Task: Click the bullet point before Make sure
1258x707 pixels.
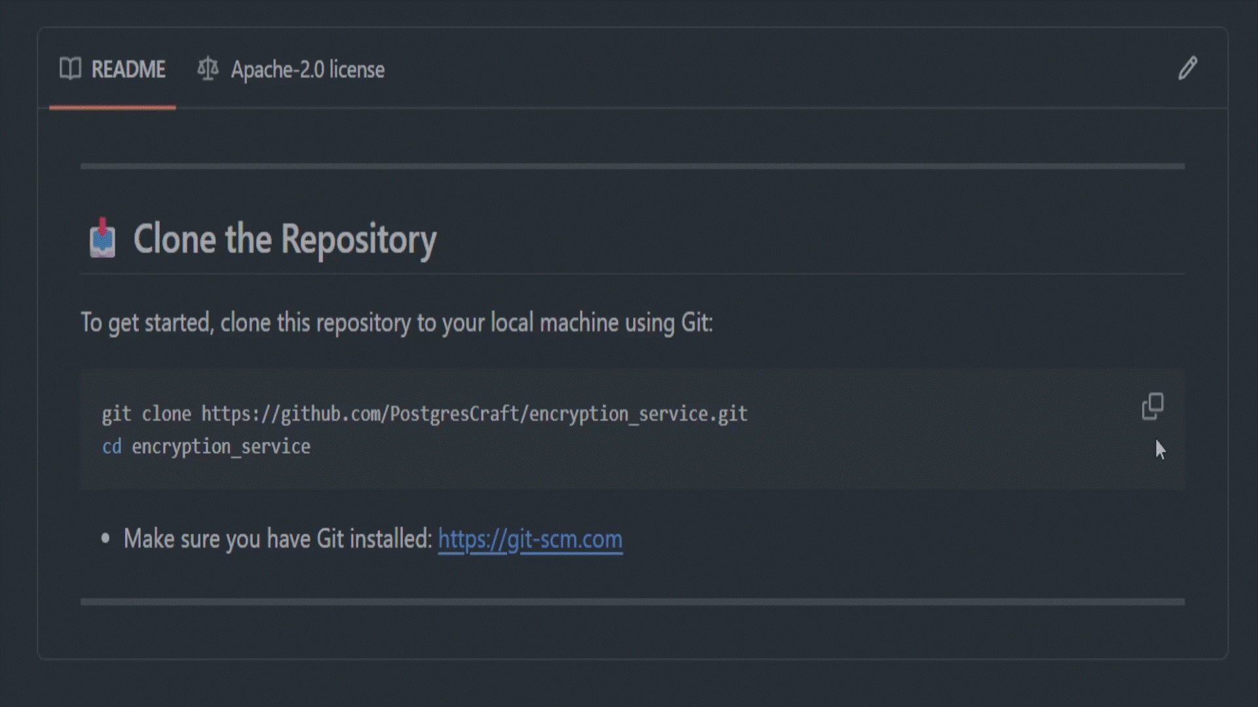Action: coord(105,539)
